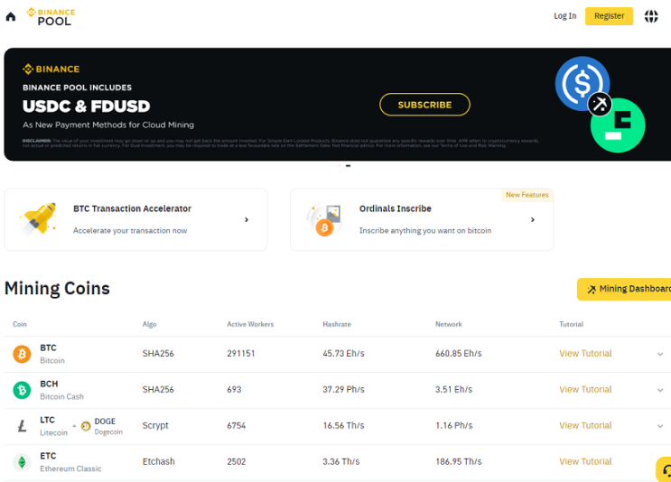The image size is (671, 482).
Task: Expand the BTC row chevron
Action: point(660,354)
